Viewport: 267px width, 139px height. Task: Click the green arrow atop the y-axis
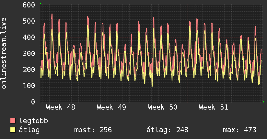41,4
